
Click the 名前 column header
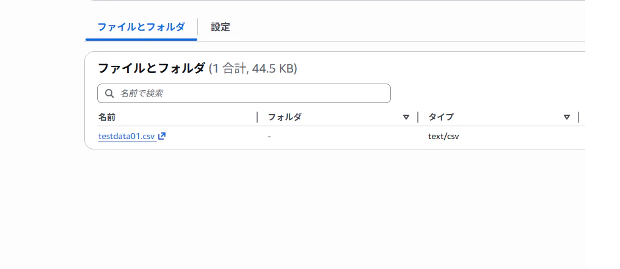tap(107, 117)
